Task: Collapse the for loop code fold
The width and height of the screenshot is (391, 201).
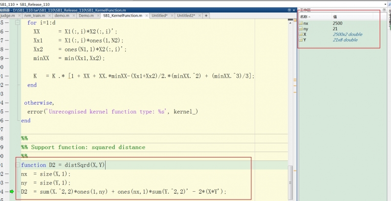Action: [x=18, y=23]
